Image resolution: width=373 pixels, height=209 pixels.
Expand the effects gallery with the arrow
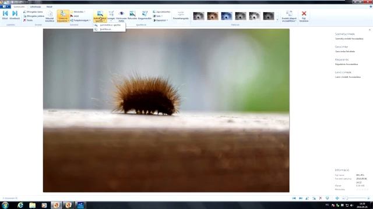(277, 20)
